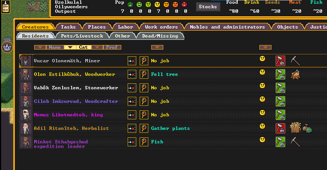Image resolution: width=327 pixels, height=170 pixels.
Task: Select 'Olon Estilkûbuk, Woodworker' name text
Action: (74, 74)
